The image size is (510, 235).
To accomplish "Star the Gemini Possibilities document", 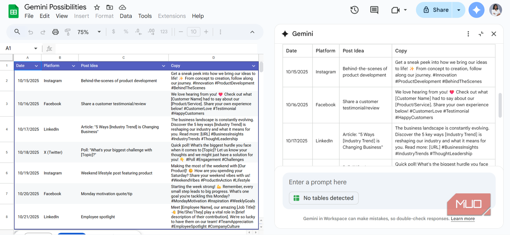I will coord(97,7).
